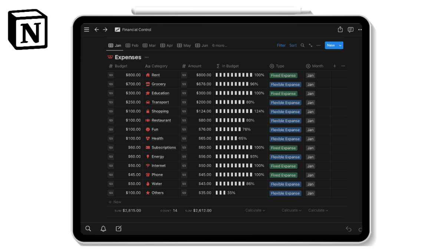The image size is (447, 251).
Task: Open the Type column header menu
Action: point(277,66)
